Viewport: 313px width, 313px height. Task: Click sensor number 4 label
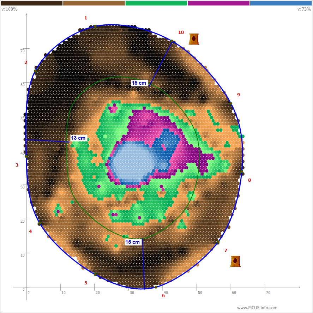click(x=30, y=231)
